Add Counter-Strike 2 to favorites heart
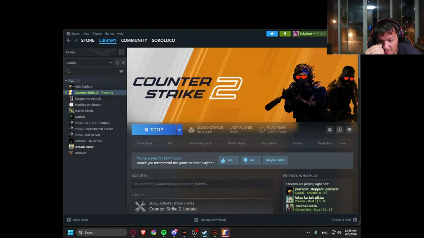 [x=349, y=130]
